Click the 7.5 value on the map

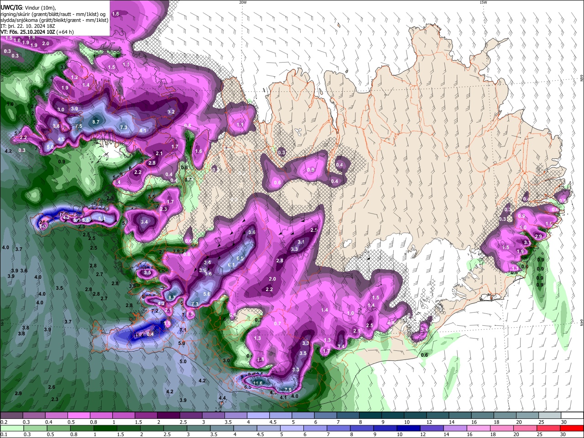tap(78, 126)
